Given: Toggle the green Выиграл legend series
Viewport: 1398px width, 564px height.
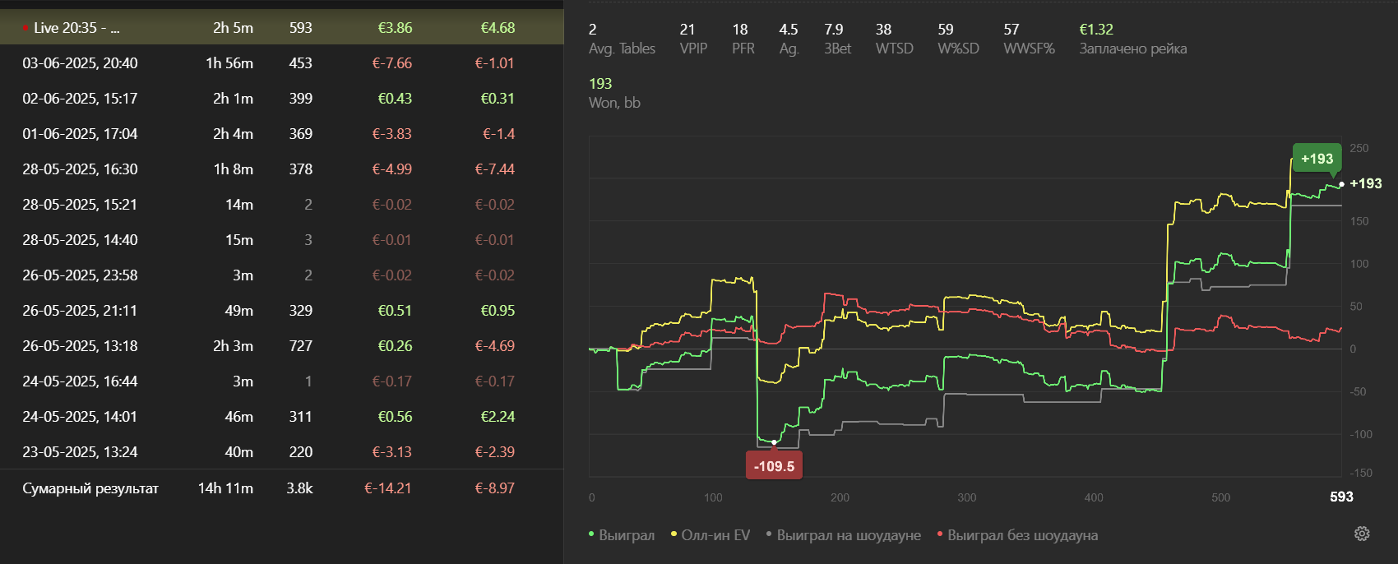Looking at the screenshot, I should click(622, 535).
